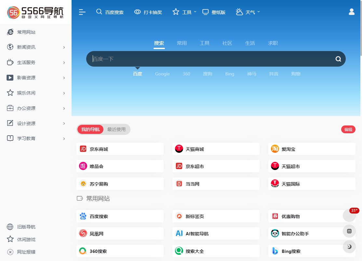Click the IE icon beside 常用网站
The width and height of the screenshot is (362, 261).
[x=10, y=32]
